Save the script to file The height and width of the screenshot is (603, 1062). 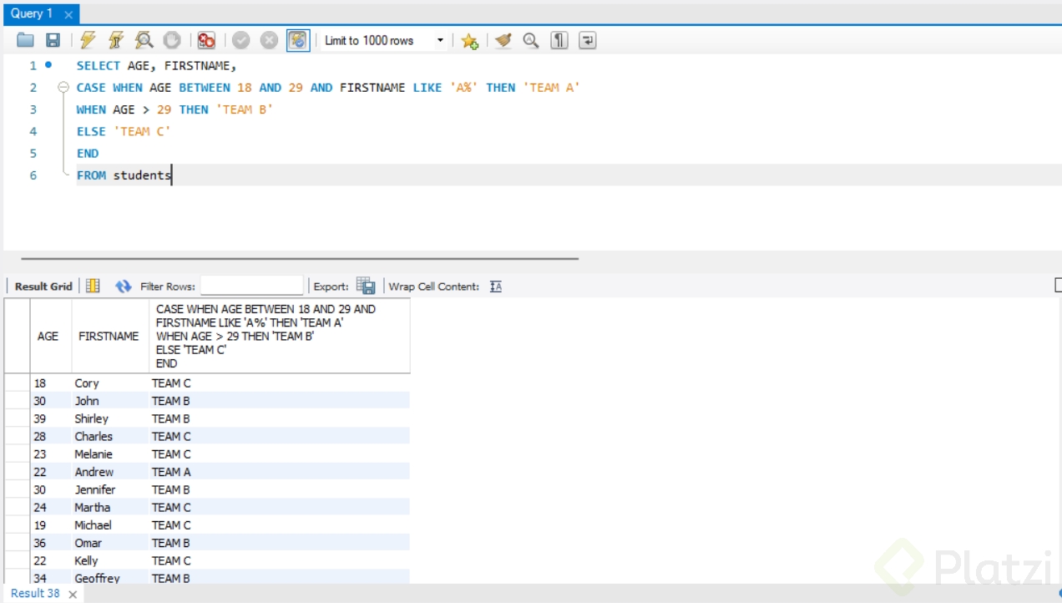(53, 40)
